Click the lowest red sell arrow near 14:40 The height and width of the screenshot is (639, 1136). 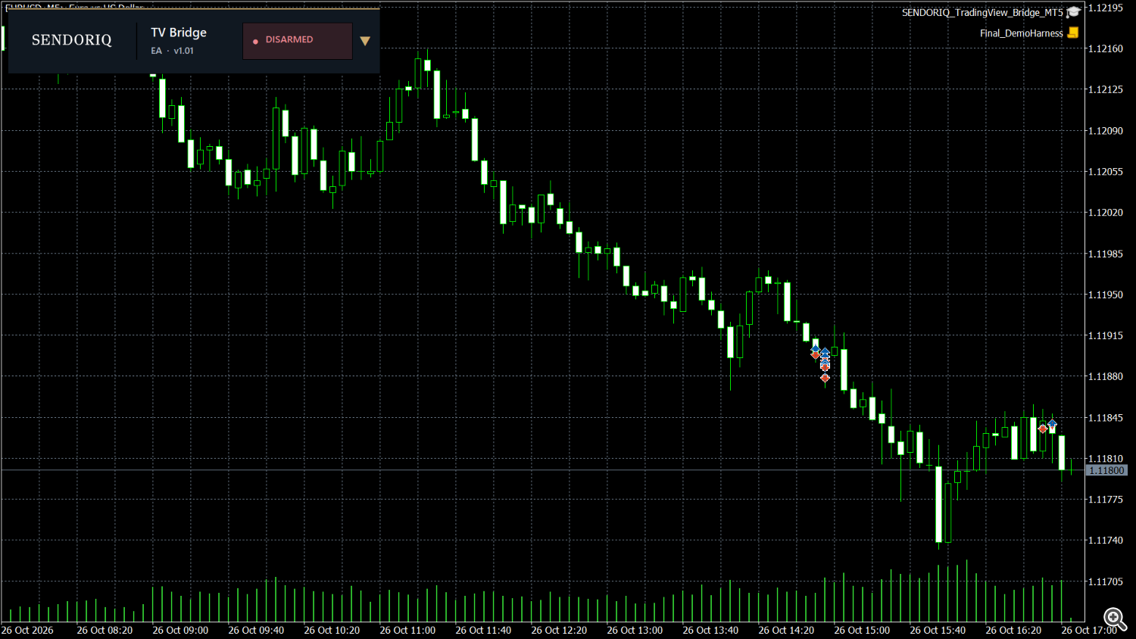click(825, 378)
